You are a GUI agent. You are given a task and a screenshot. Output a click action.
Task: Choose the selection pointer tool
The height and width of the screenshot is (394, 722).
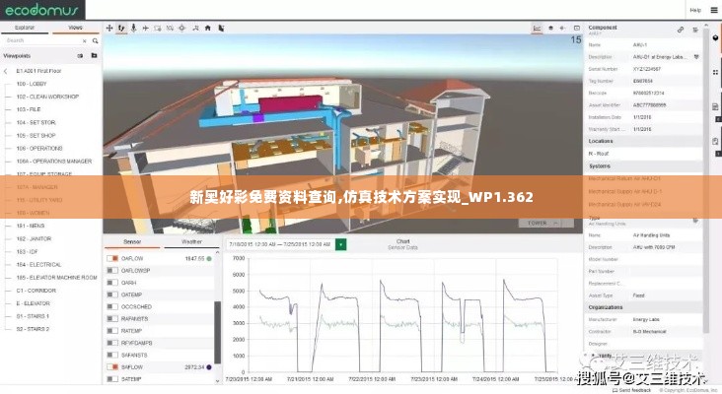click(221, 28)
